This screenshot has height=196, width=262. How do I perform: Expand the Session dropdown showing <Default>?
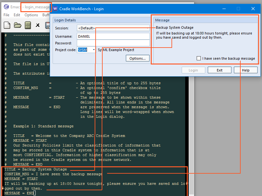pyautogui.click(x=113, y=28)
